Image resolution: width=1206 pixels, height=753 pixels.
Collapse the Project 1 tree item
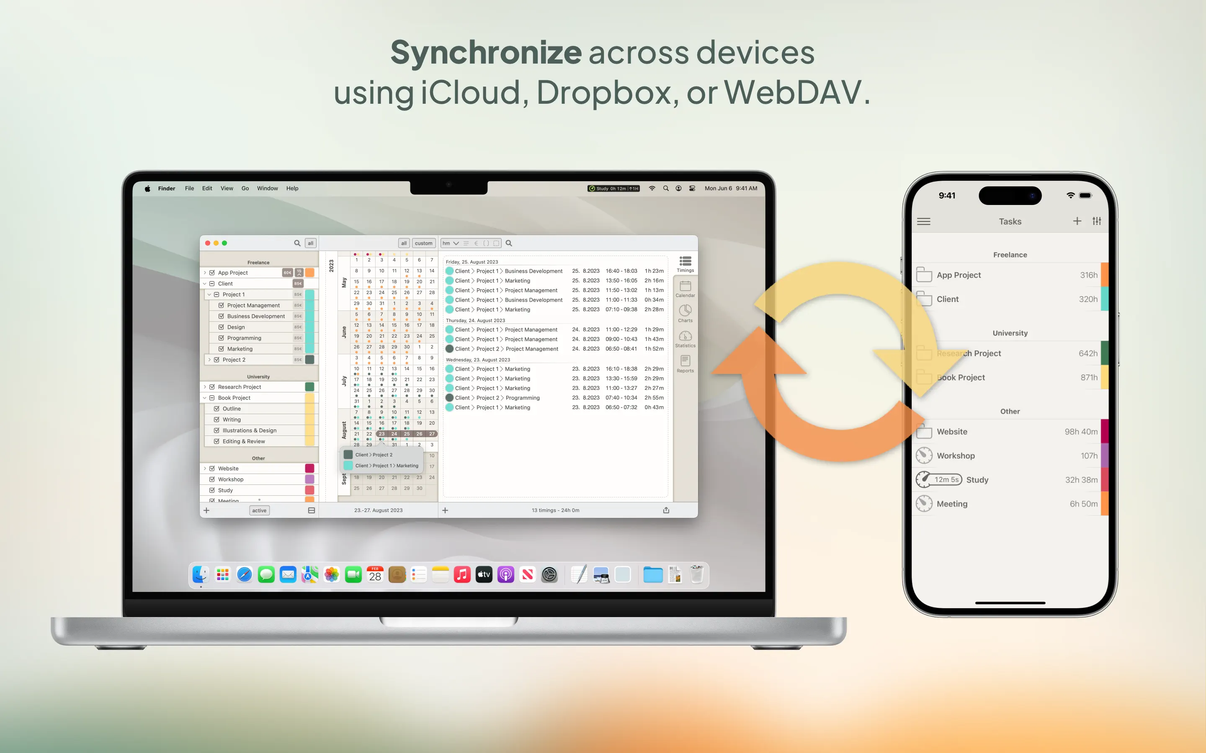point(209,295)
